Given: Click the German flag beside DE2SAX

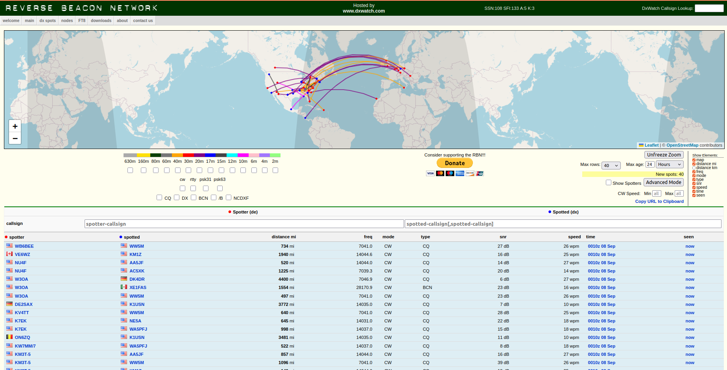Looking at the screenshot, I should point(9,304).
